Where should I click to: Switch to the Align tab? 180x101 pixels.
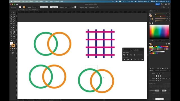click(131, 50)
